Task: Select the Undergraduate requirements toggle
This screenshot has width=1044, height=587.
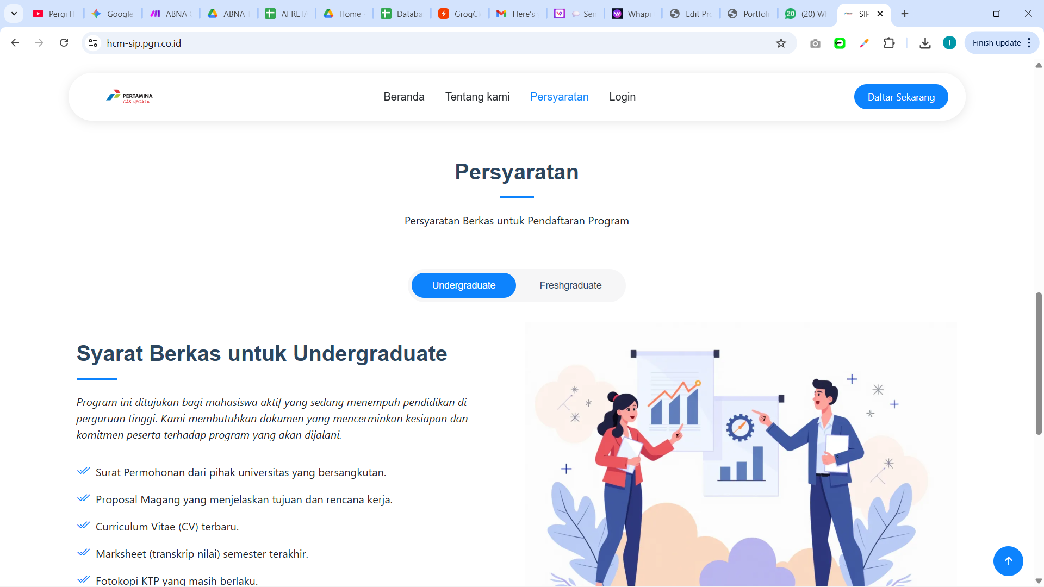Action: click(x=464, y=285)
